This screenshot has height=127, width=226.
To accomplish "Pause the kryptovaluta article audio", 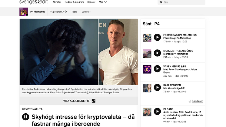I will pos(26,117).
